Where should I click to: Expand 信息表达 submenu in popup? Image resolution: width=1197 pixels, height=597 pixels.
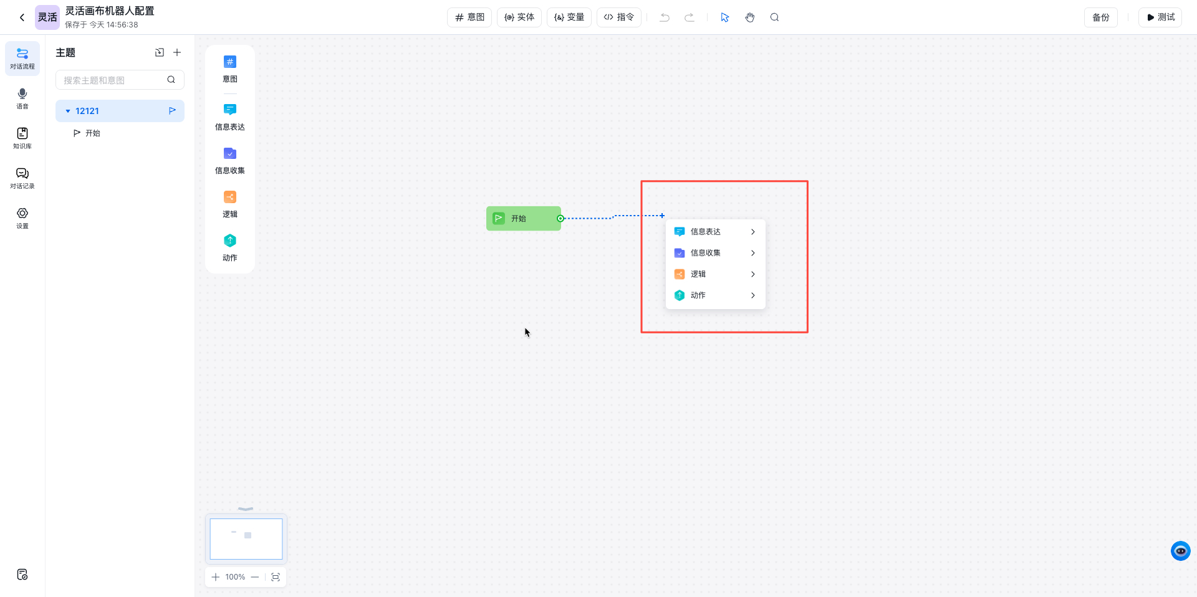pyautogui.click(x=752, y=232)
